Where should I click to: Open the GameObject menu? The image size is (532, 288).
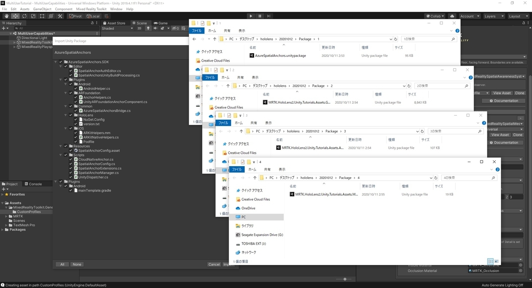click(x=42, y=9)
